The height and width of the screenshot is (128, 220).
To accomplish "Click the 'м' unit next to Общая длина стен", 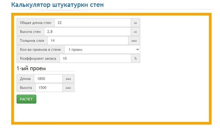I will tap(135, 23).
